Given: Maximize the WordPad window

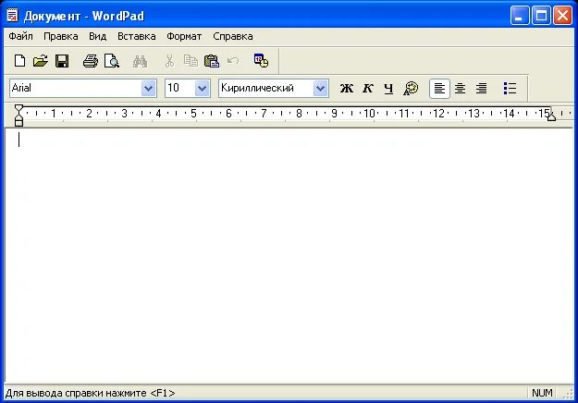Looking at the screenshot, I should (x=541, y=16).
